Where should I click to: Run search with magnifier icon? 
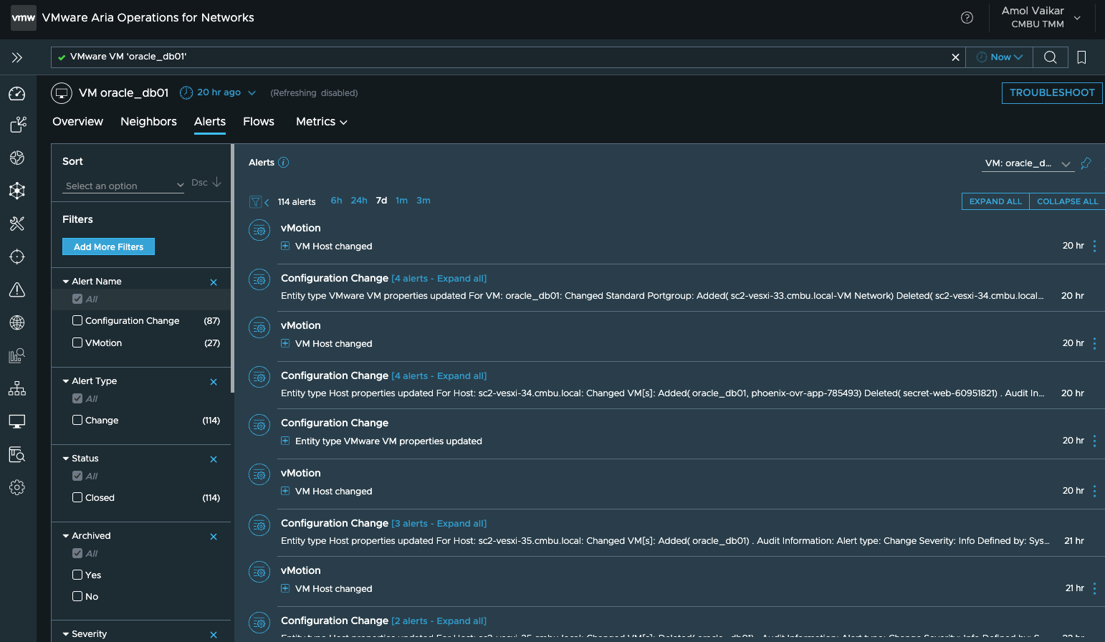[x=1050, y=57]
